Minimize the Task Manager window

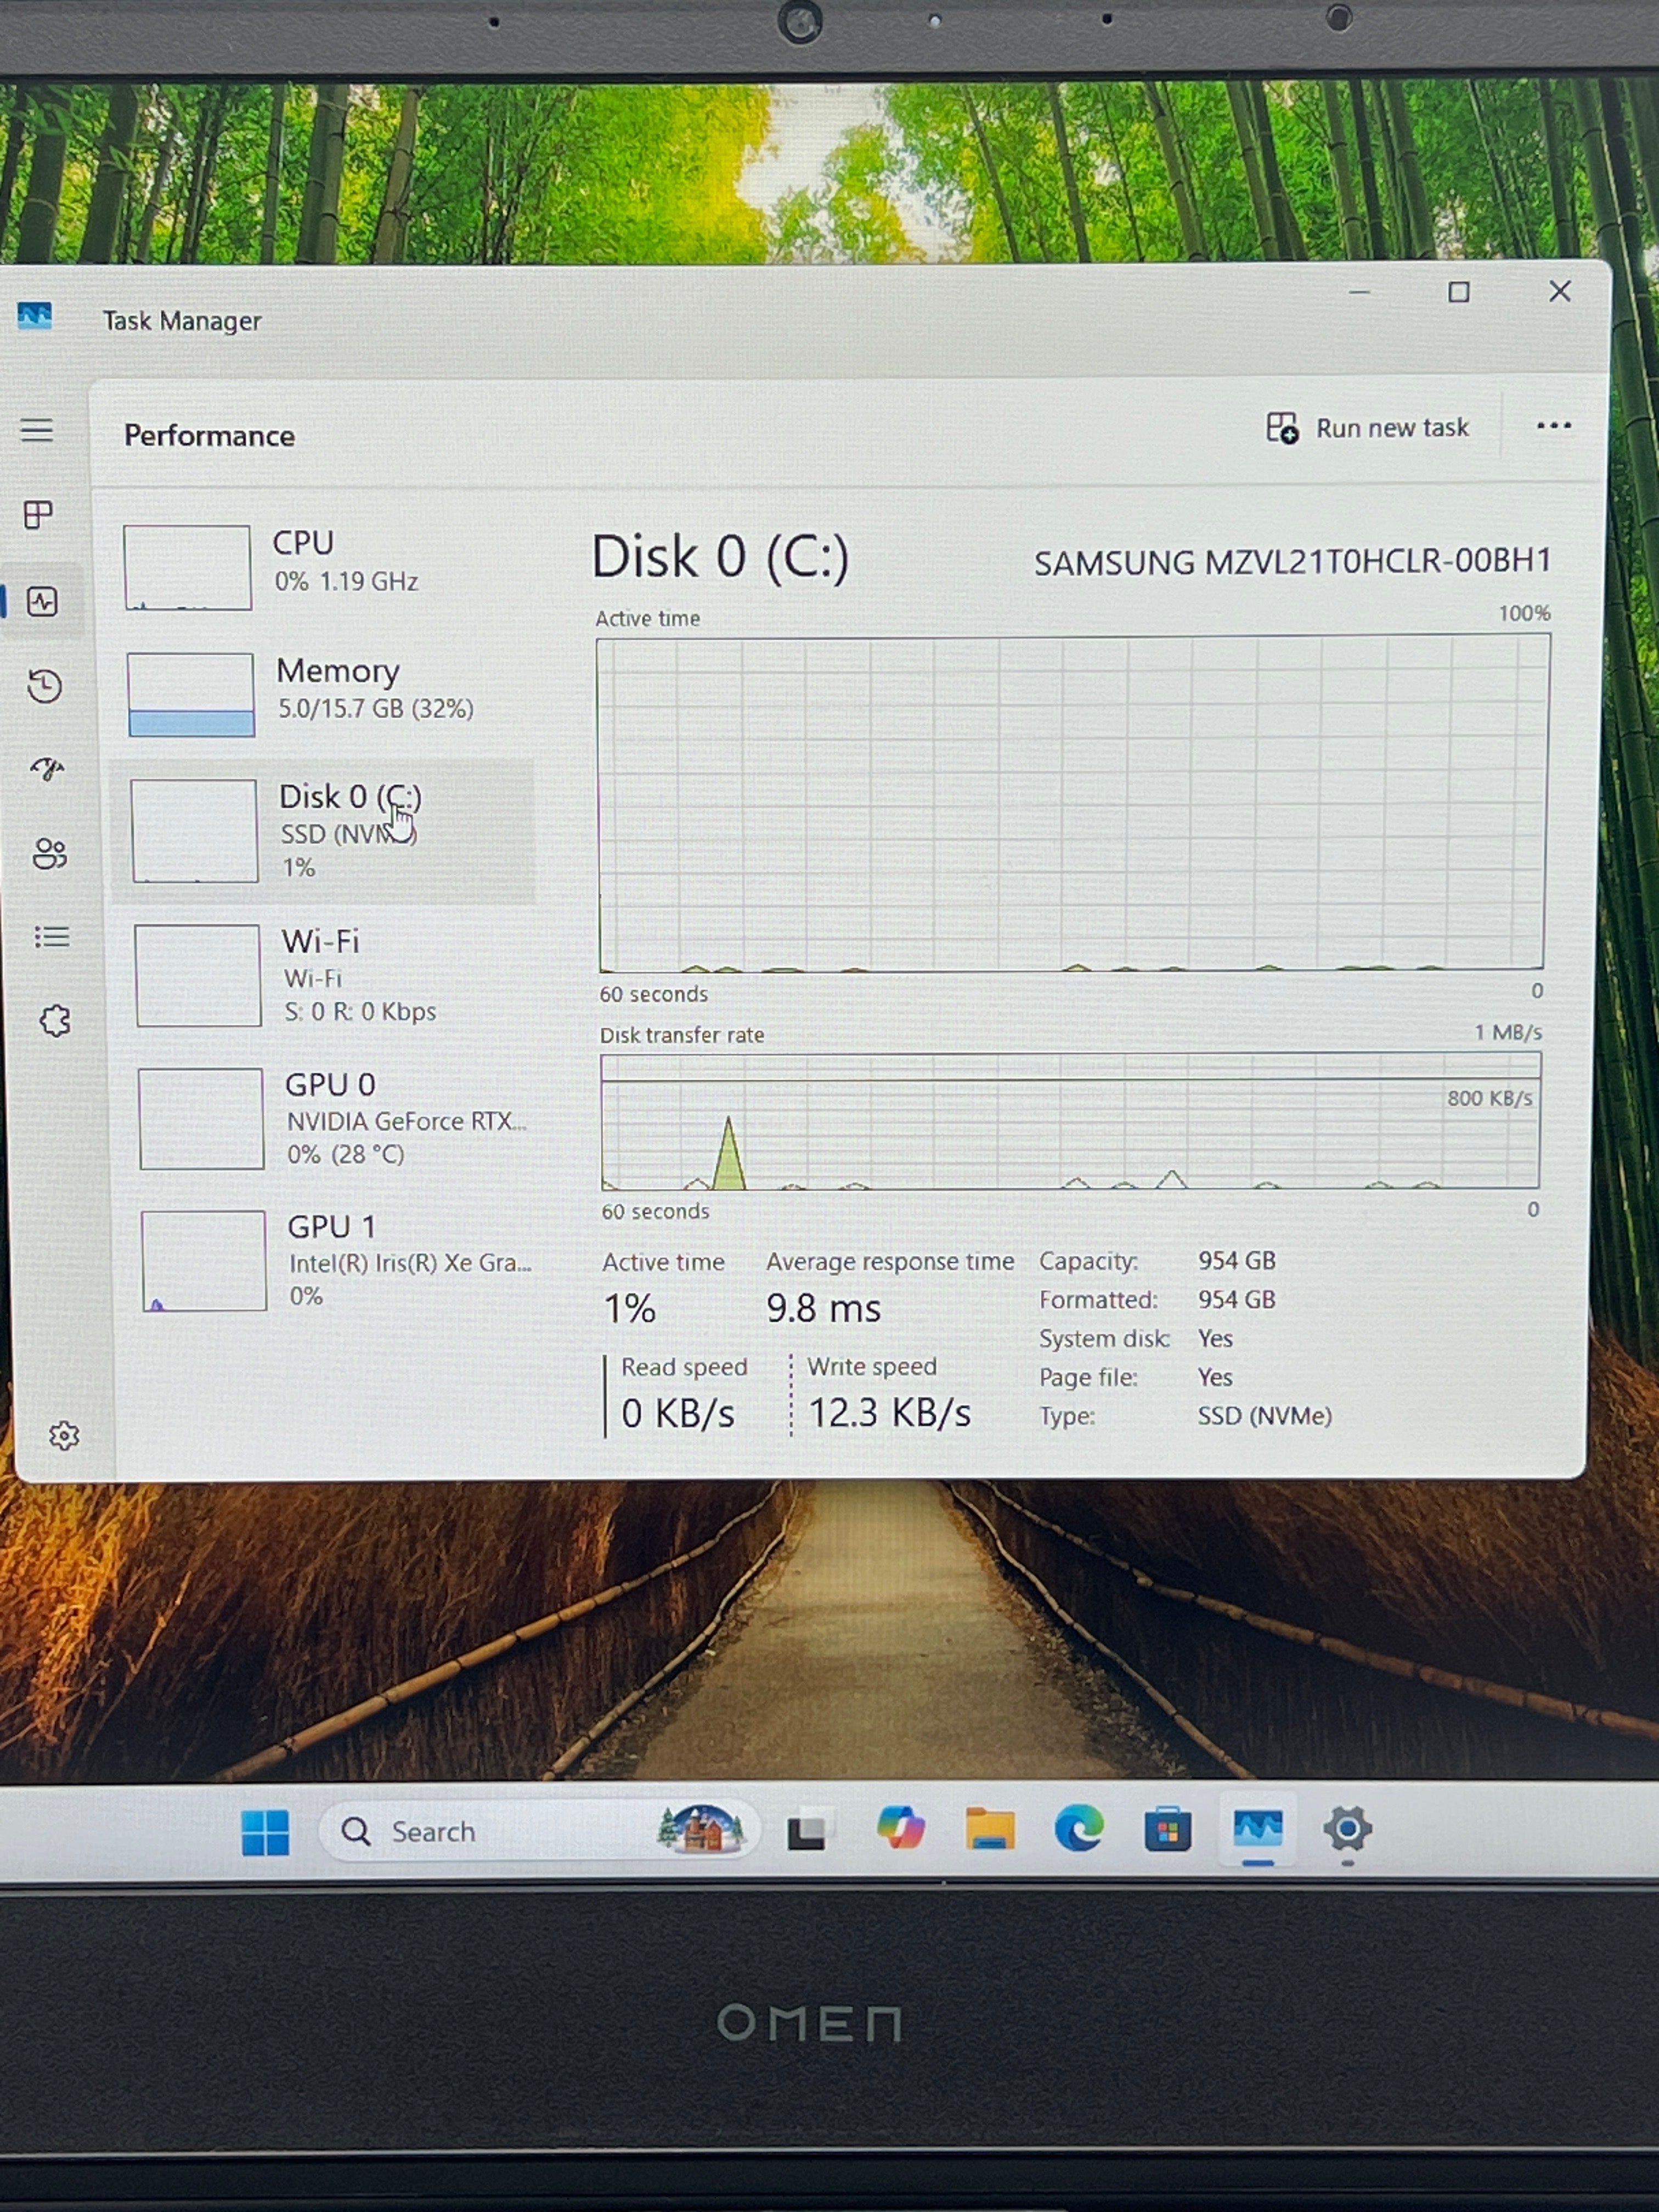1359,293
